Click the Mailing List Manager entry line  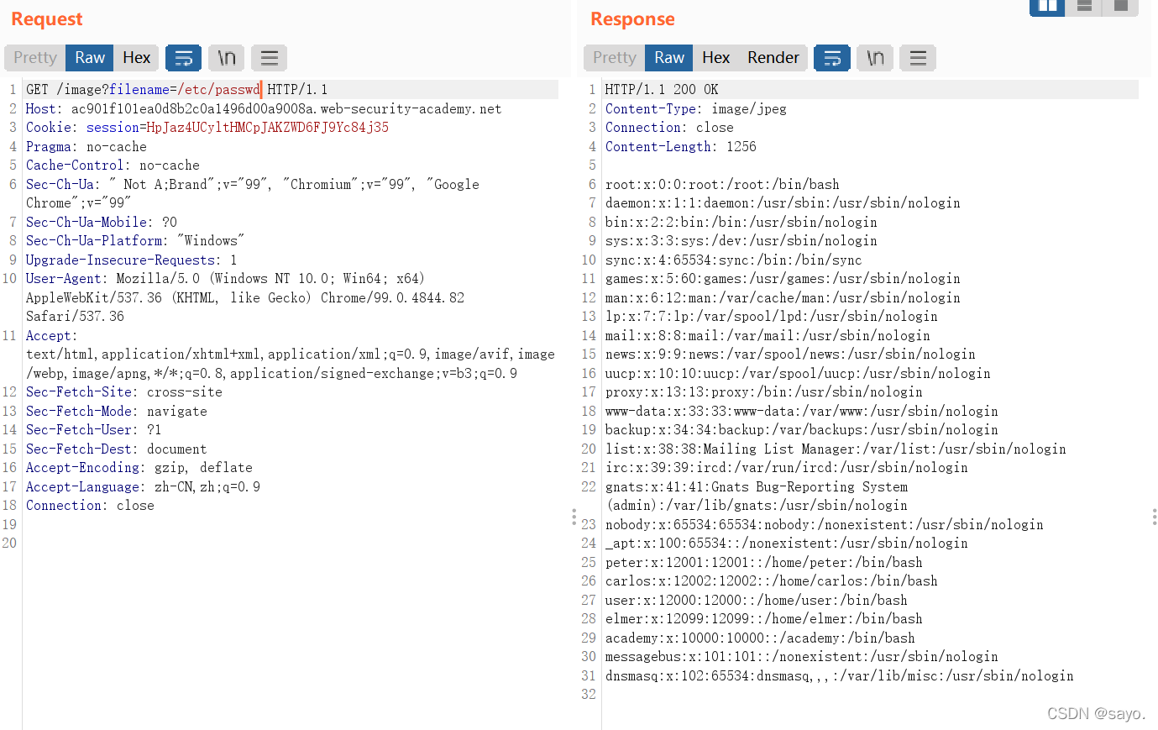pos(836,449)
